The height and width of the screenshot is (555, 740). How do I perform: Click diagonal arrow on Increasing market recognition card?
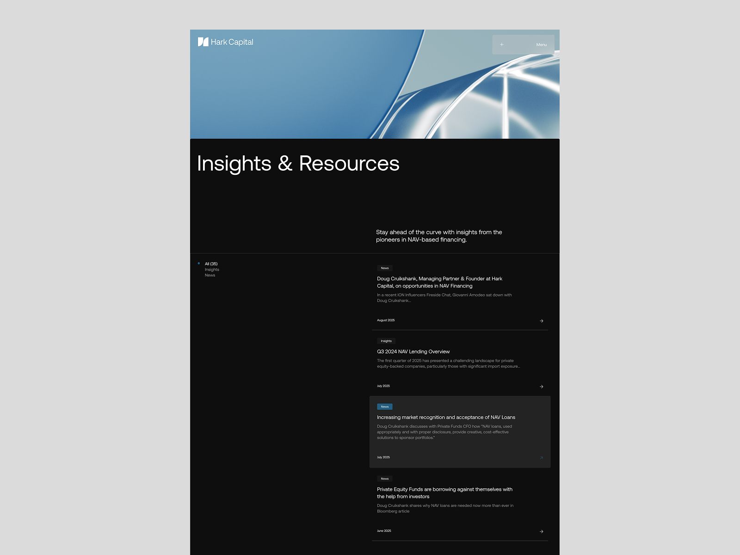(541, 458)
